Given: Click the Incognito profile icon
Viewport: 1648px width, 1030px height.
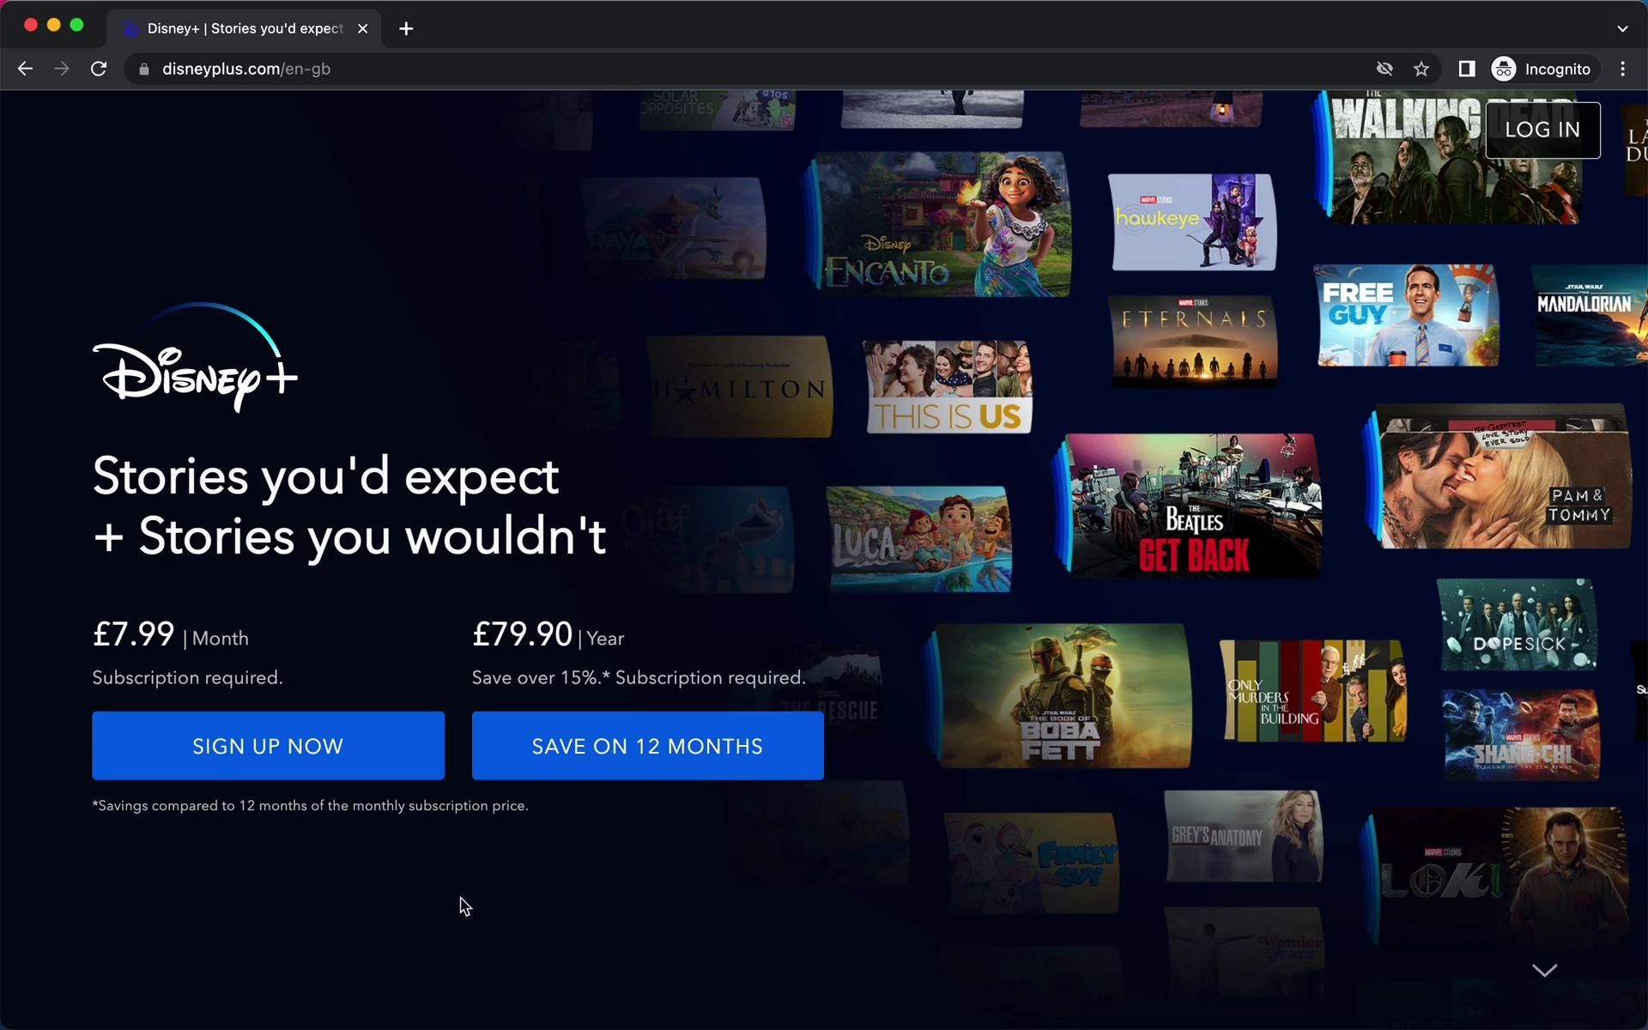Looking at the screenshot, I should coord(1504,69).
